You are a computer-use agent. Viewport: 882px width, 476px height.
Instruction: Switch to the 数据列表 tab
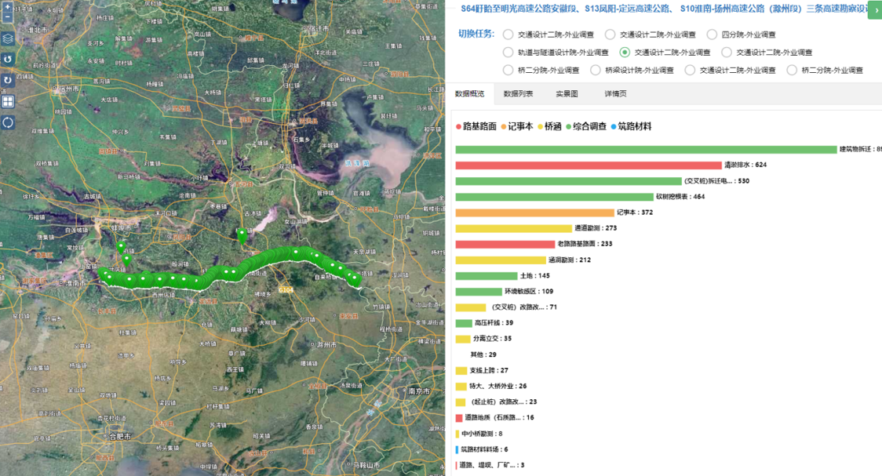coord(518,94)
